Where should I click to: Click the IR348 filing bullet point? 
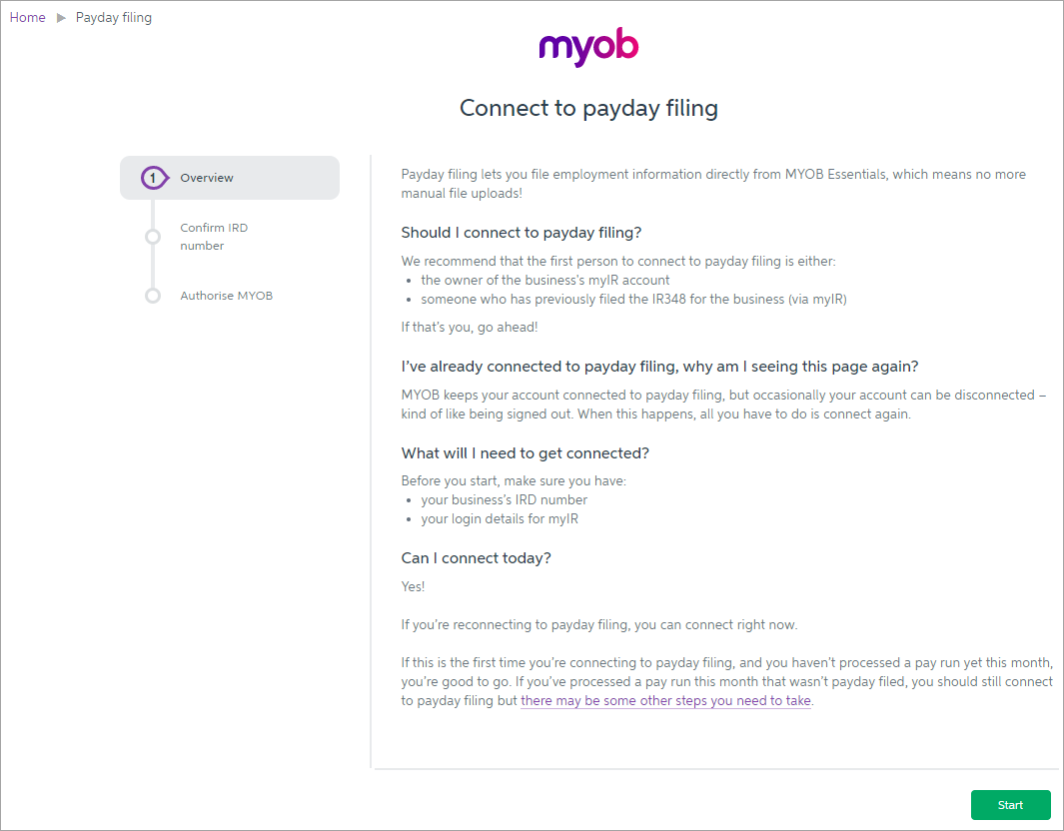pos(633,299)
